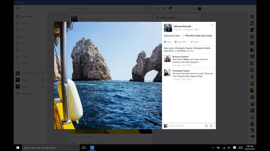The image size is (270, 151).
Task: Open Task View on the taskbar
Action: coord(84,148)
